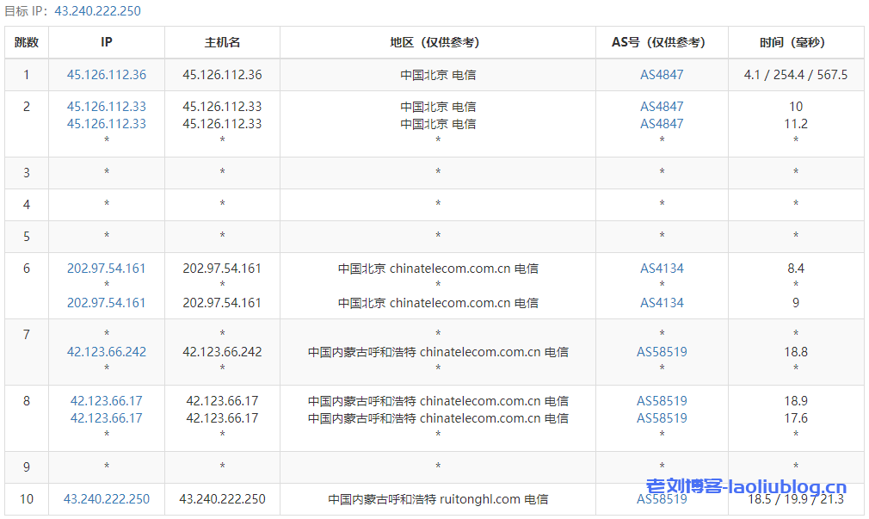Click IP link 42.123.66.242 in hop 7
869x519 pixels.
click(107, 352)
